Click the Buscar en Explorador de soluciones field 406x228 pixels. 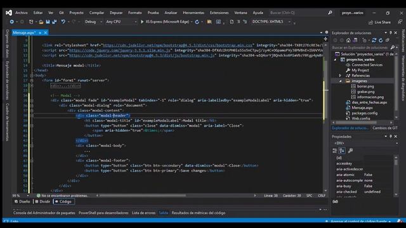coord(361,48)
